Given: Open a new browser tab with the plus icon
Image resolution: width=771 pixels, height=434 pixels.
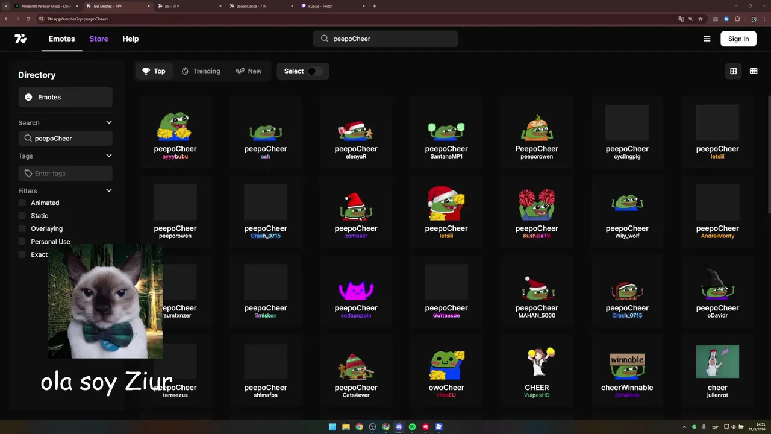Looking at the screenshot, I should [375, 6].
